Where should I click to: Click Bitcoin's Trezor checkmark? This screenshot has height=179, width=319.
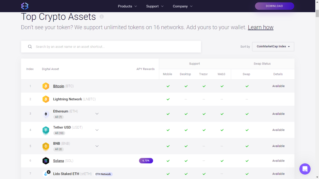pos(204,86)
